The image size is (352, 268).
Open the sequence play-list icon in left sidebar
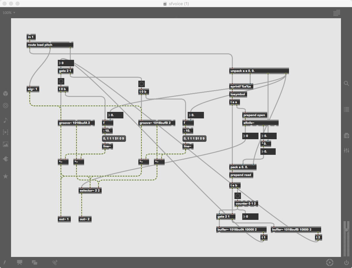tap(6, 132)
